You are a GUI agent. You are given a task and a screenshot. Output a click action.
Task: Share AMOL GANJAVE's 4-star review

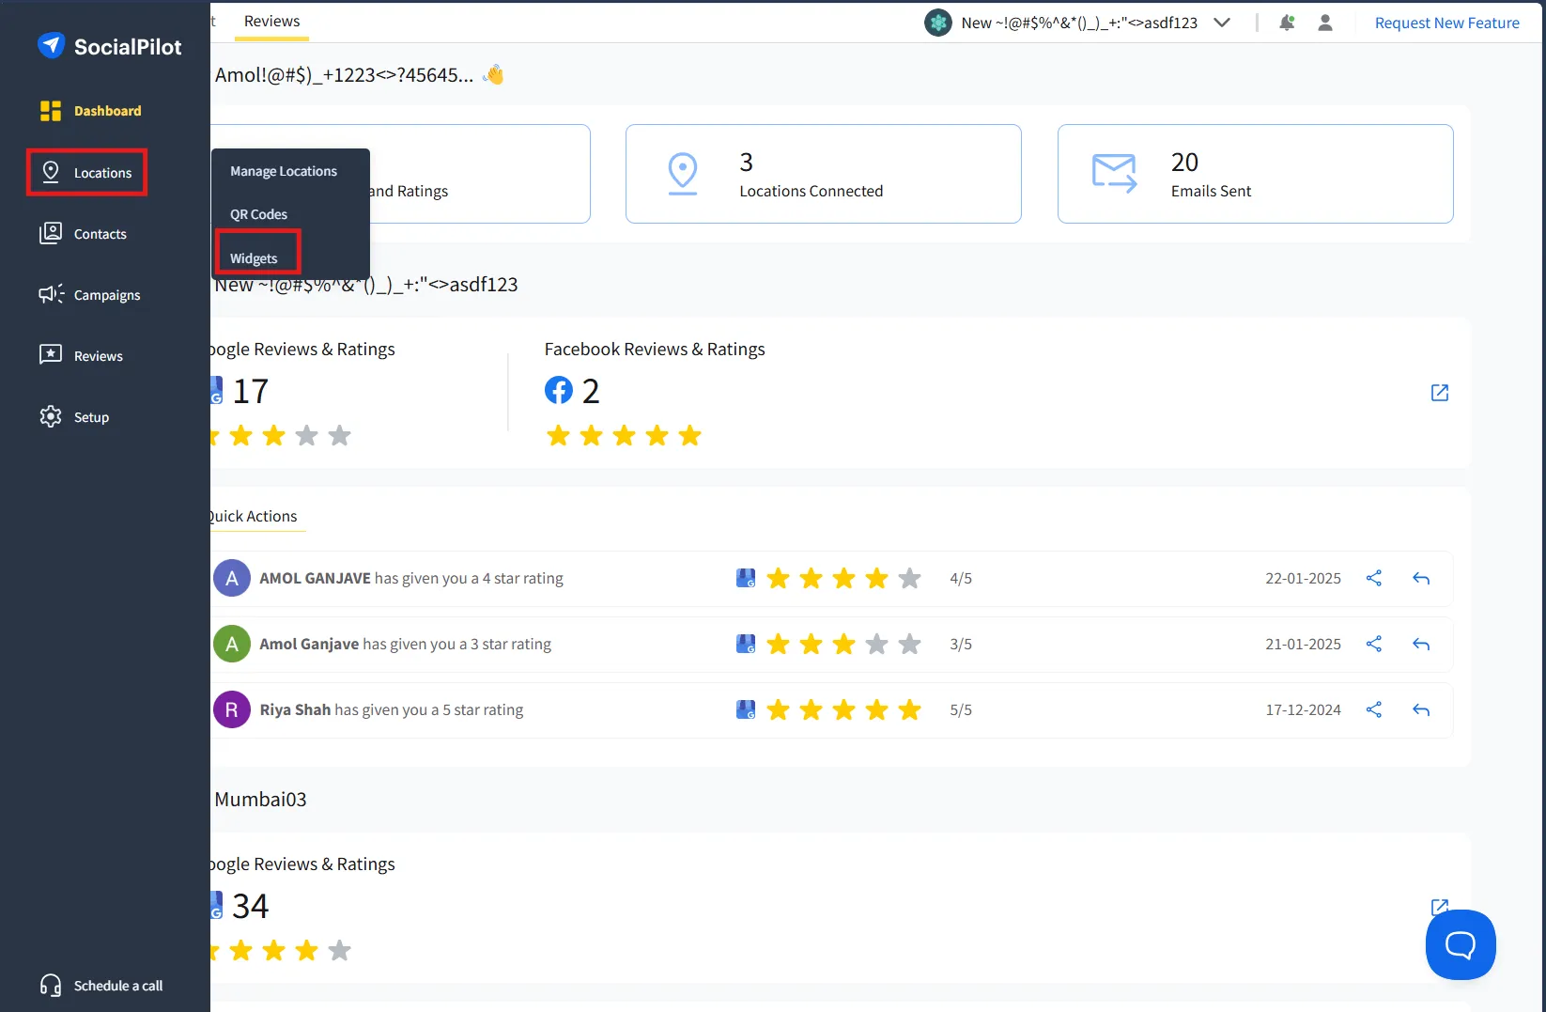coord(1373,578)
